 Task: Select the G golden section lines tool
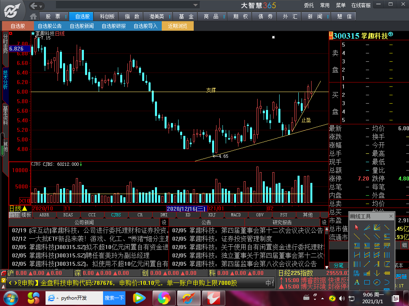point(387,237)
